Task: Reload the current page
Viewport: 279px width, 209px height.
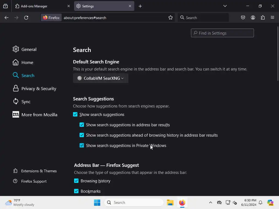Action: pos(26,18)
